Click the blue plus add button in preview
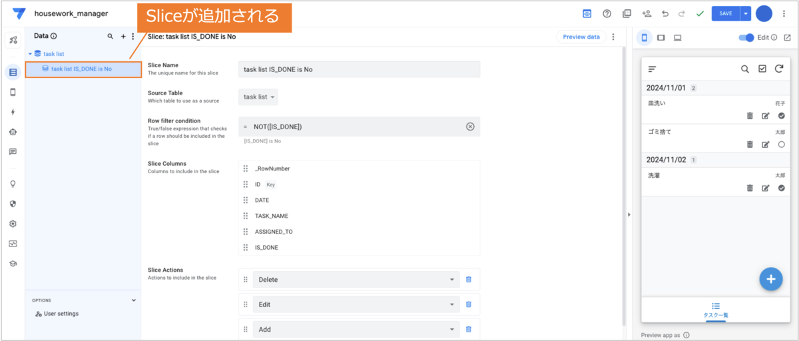Screen dimensions: 799x341 (771, 279)
